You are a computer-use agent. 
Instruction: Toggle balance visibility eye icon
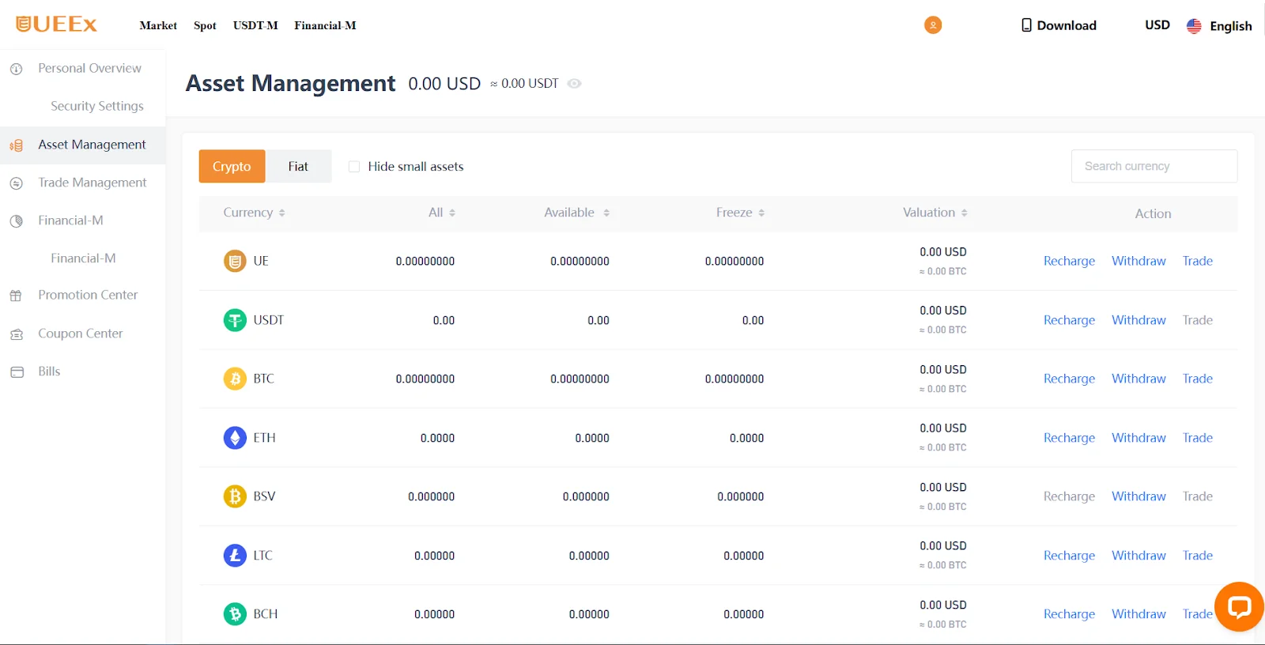click(x=575, y=84)
